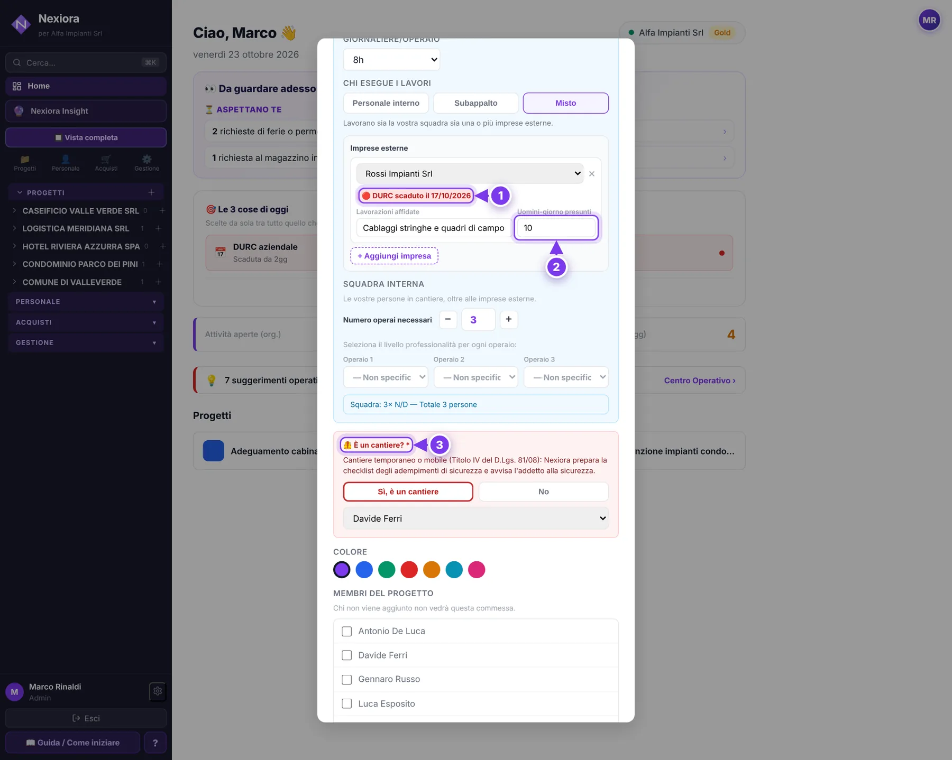952x760 pixels.
Task: Click the Uomini-giorno presunti field
Action: pos(556,228)
